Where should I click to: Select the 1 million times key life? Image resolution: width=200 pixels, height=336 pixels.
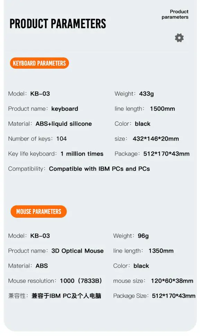82,154
